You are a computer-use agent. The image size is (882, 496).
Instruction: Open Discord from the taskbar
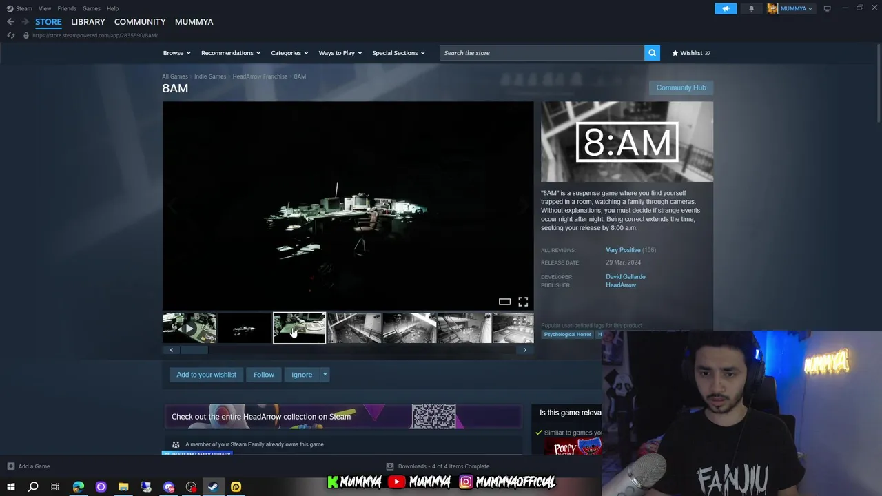(x=169, y=487)
